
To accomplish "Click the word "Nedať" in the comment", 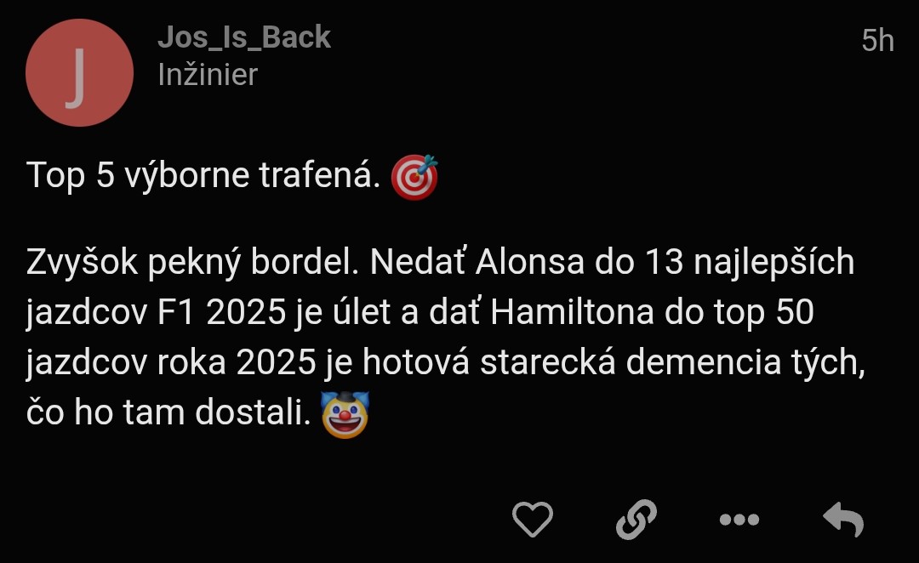I will pyautogui.click(x=417, y=262).
